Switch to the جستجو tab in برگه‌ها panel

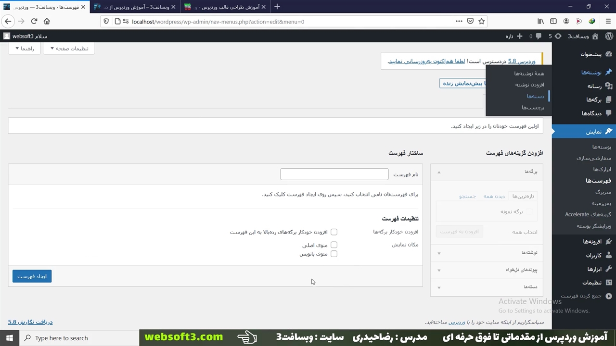(x=467, y=197)
